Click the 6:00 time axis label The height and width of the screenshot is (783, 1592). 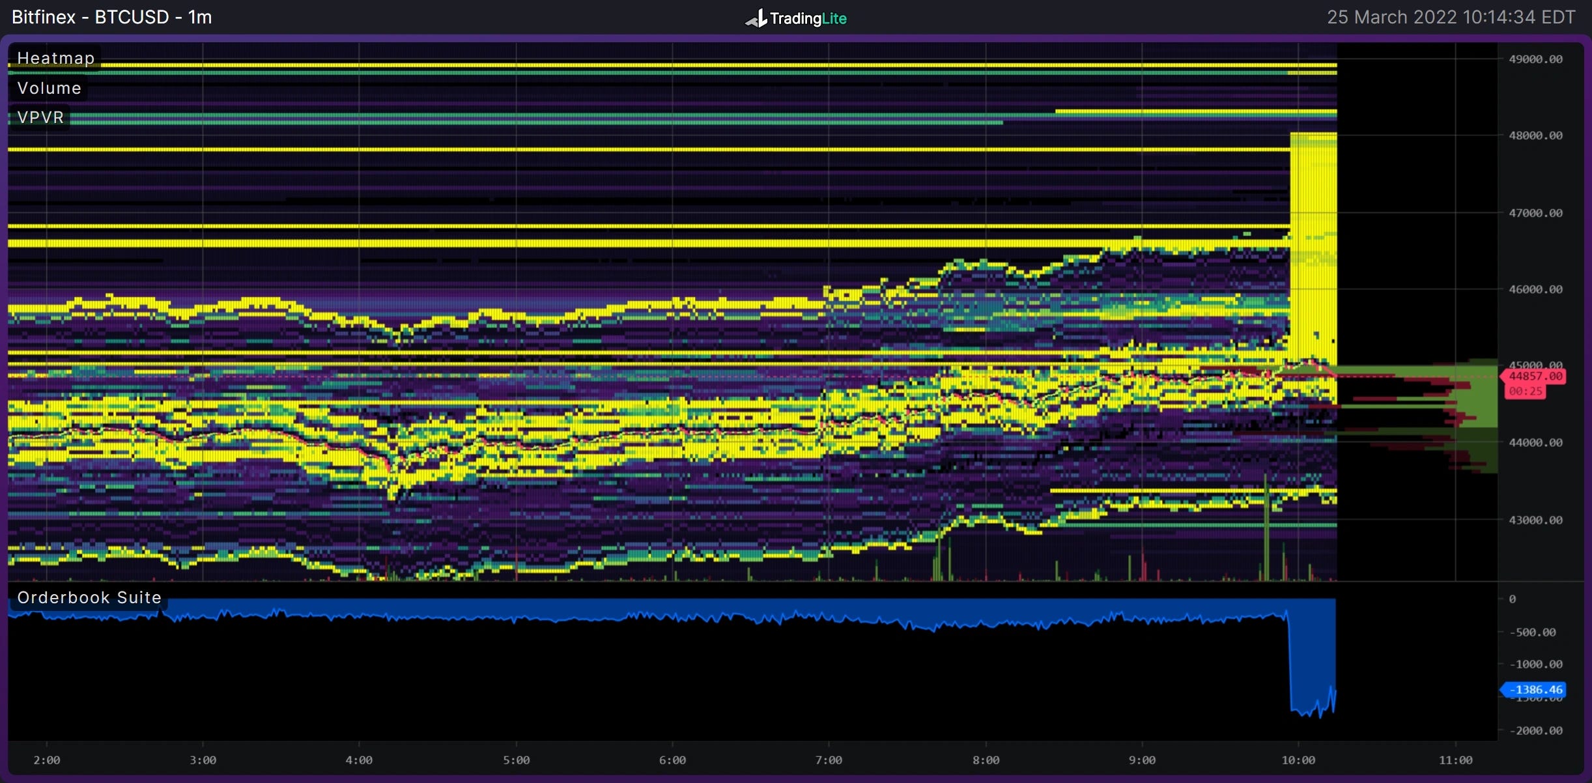[672, 760]
